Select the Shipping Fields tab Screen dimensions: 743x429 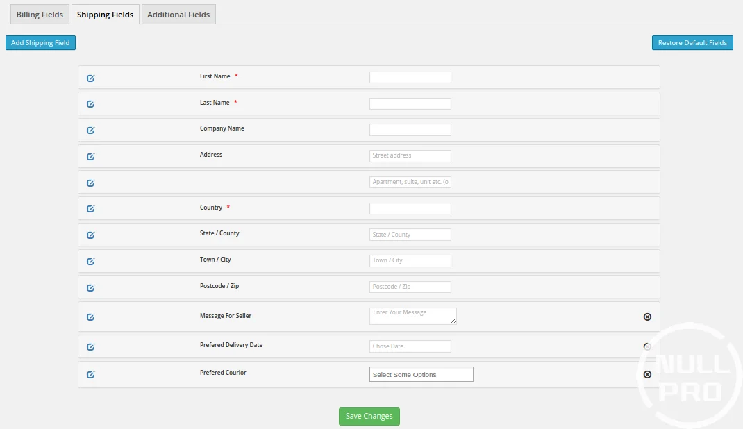[x=105, y=15]
